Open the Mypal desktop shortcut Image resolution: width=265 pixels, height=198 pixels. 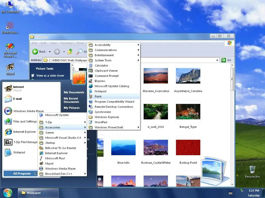pos(10,69)
